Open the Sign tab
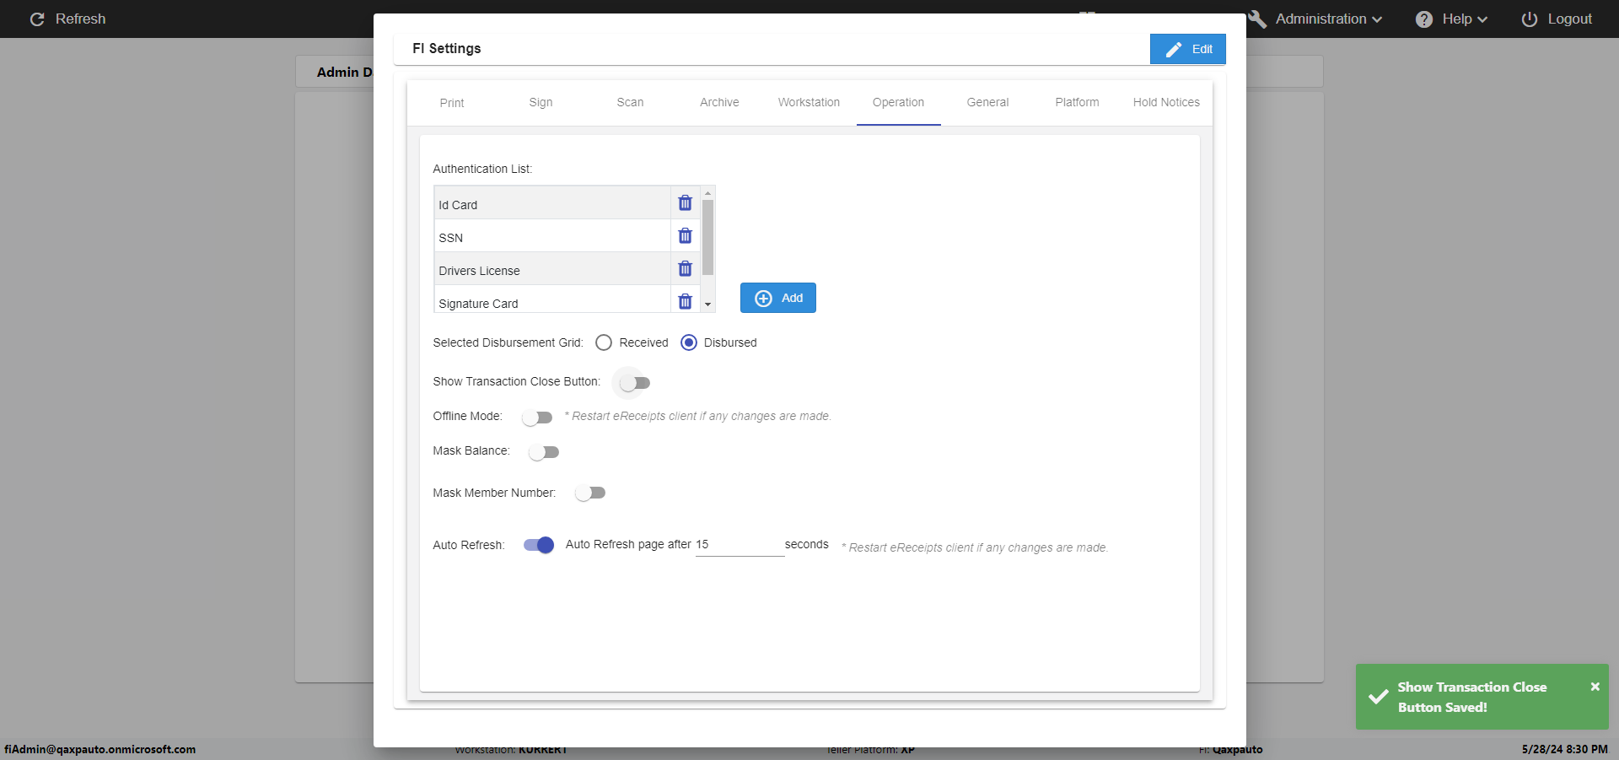This screenshot has height=760, width=1619. [541, 103]
